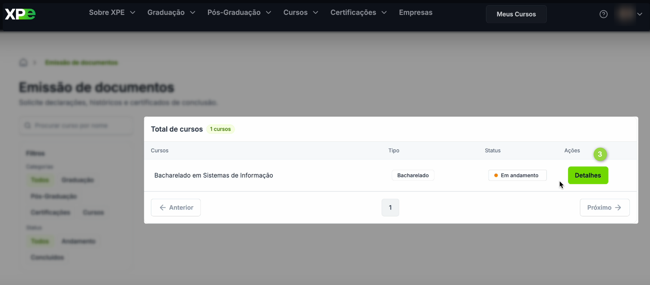This screenshot has height=285, width=650.
Task: Expand the Pós-Graduação dropdown
Action: coord(239,13)
